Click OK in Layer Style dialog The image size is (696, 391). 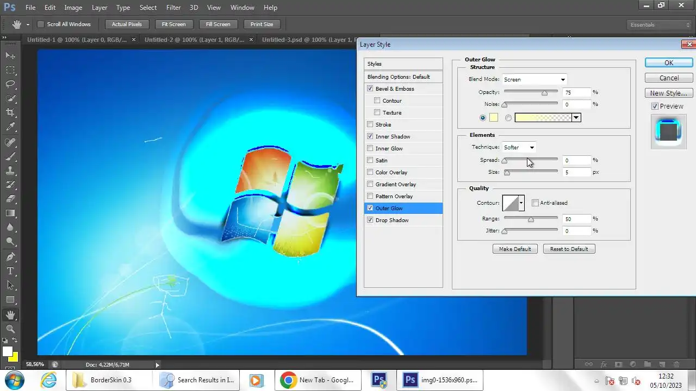(669, 62)
